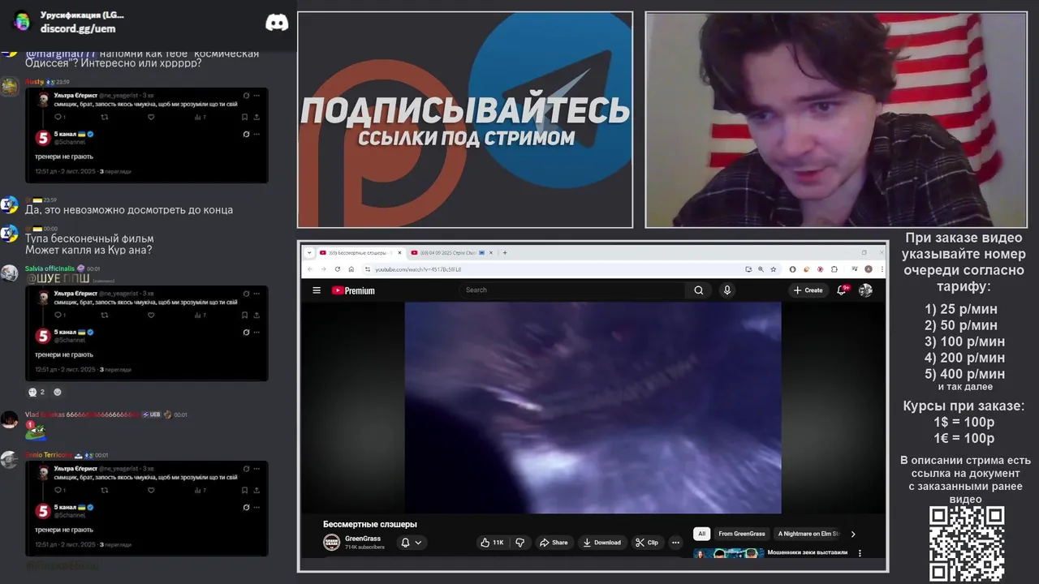
Task: Open YouTube notifications bell in the top bar
Action: (x=843, y=290)
